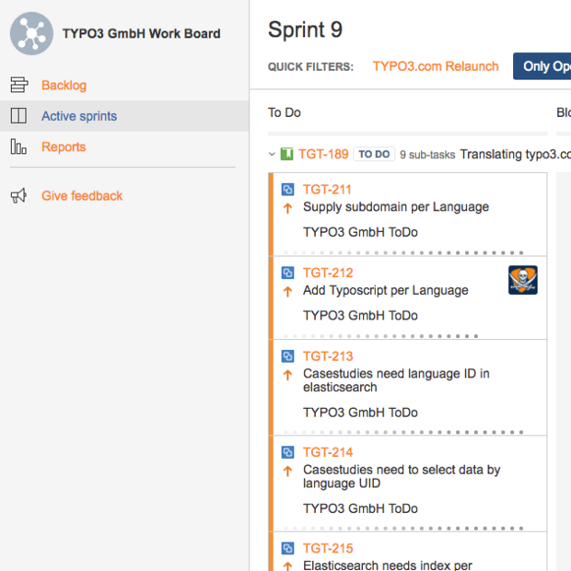Click the sub-task type icon on TGT-211

tap(287, 190)
